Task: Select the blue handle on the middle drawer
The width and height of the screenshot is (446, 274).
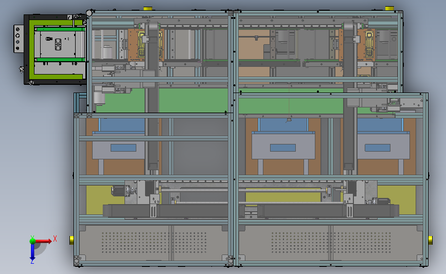Action: click(x=283, y=148)
